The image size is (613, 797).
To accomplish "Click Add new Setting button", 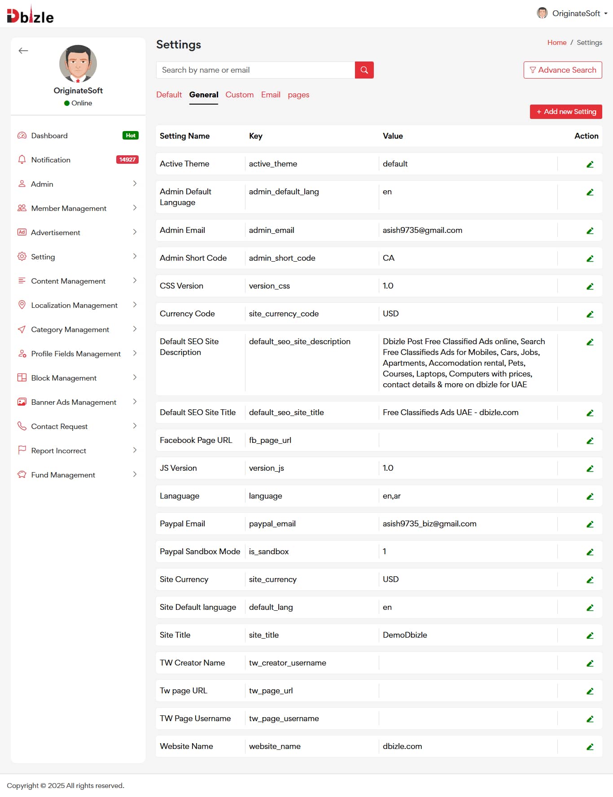I will point(565,112).
